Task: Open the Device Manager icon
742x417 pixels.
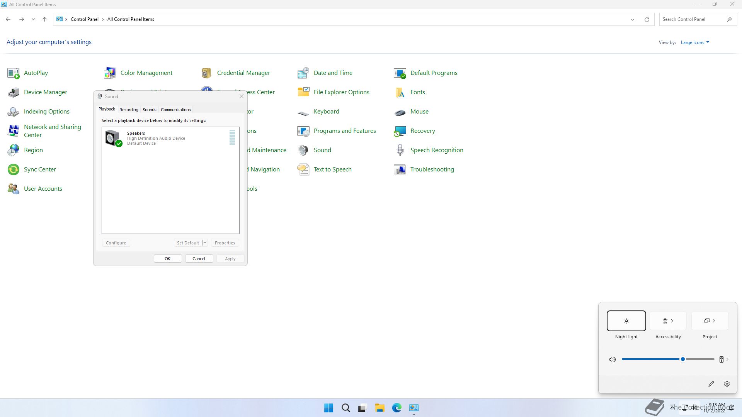Action: coord(14,92)
